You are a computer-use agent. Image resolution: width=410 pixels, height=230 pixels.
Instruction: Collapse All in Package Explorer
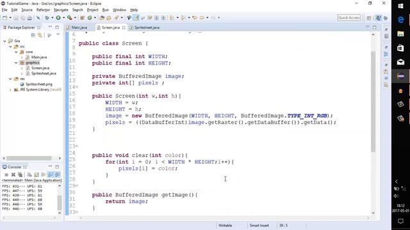click(x=33, y=35)
